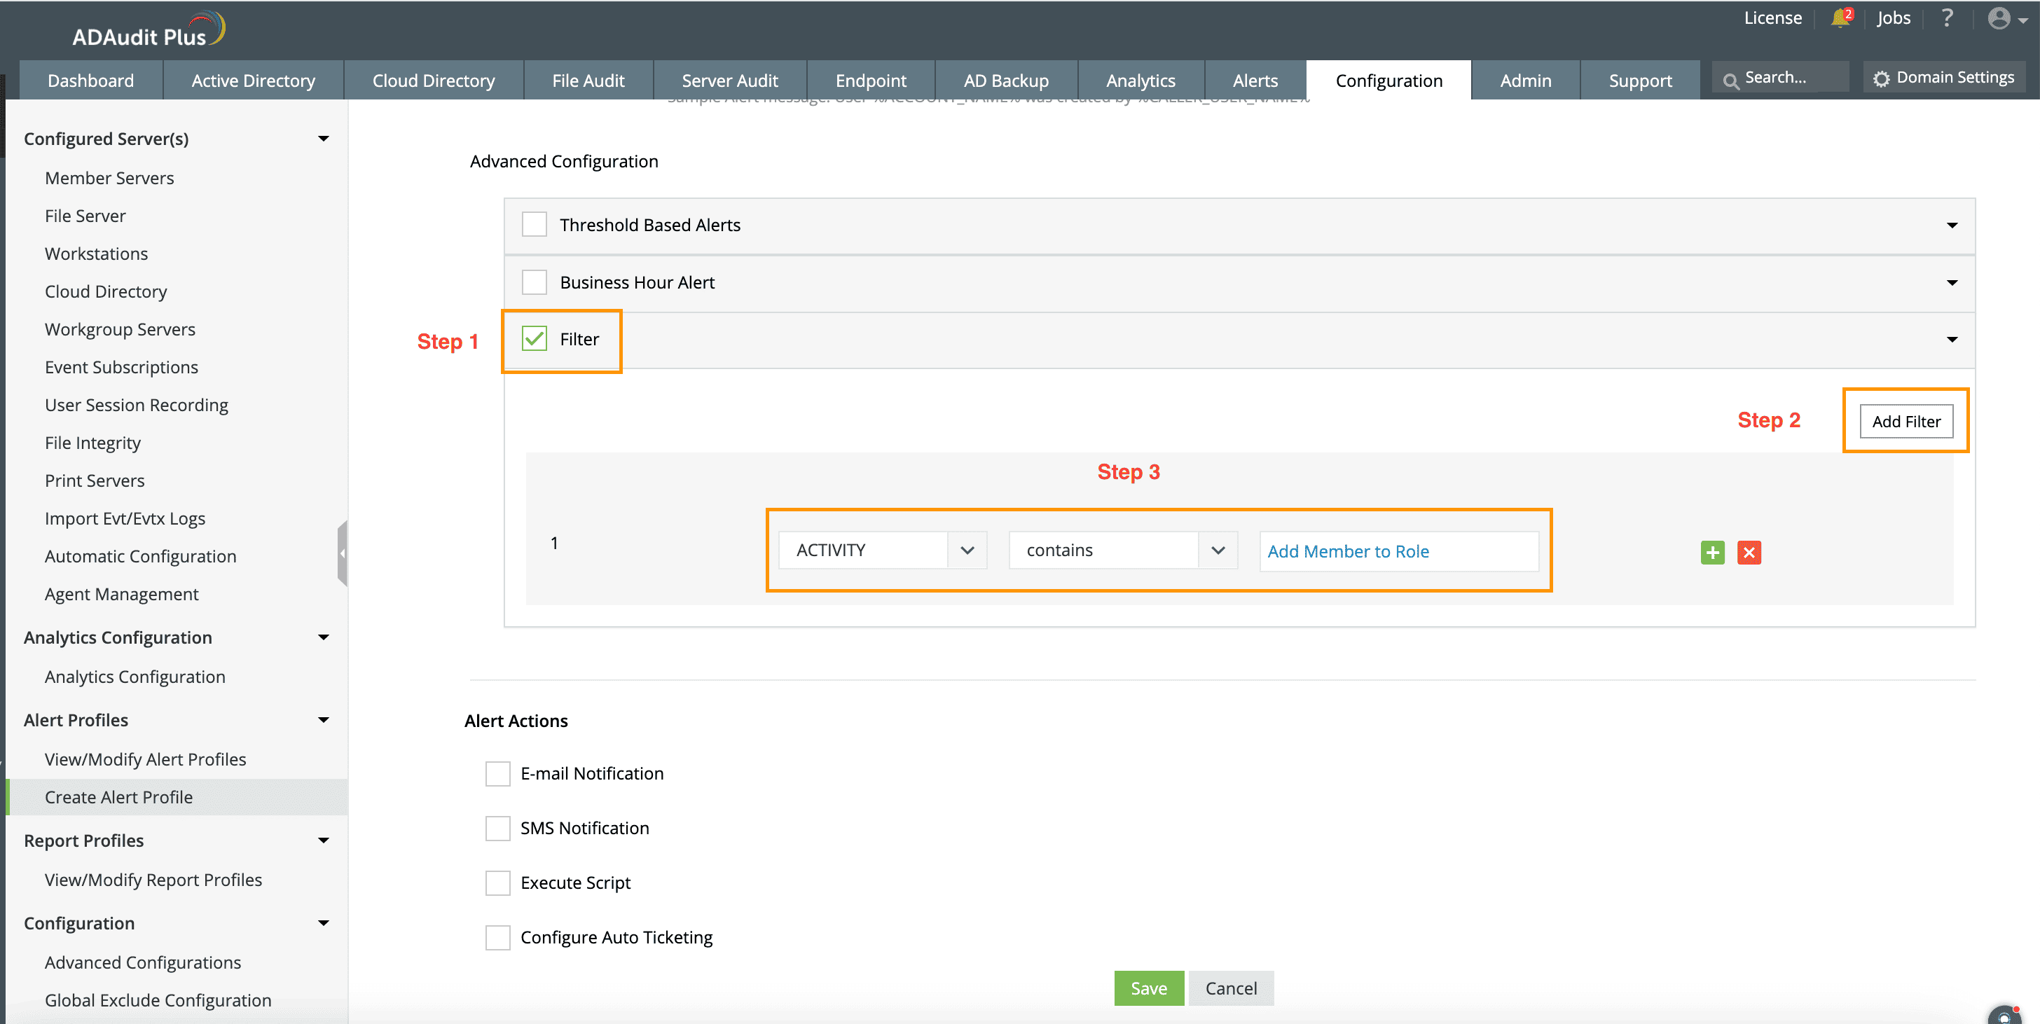Open the notifications bell icon
Screen dimensions: 2040x1024
click(1840, 18)
